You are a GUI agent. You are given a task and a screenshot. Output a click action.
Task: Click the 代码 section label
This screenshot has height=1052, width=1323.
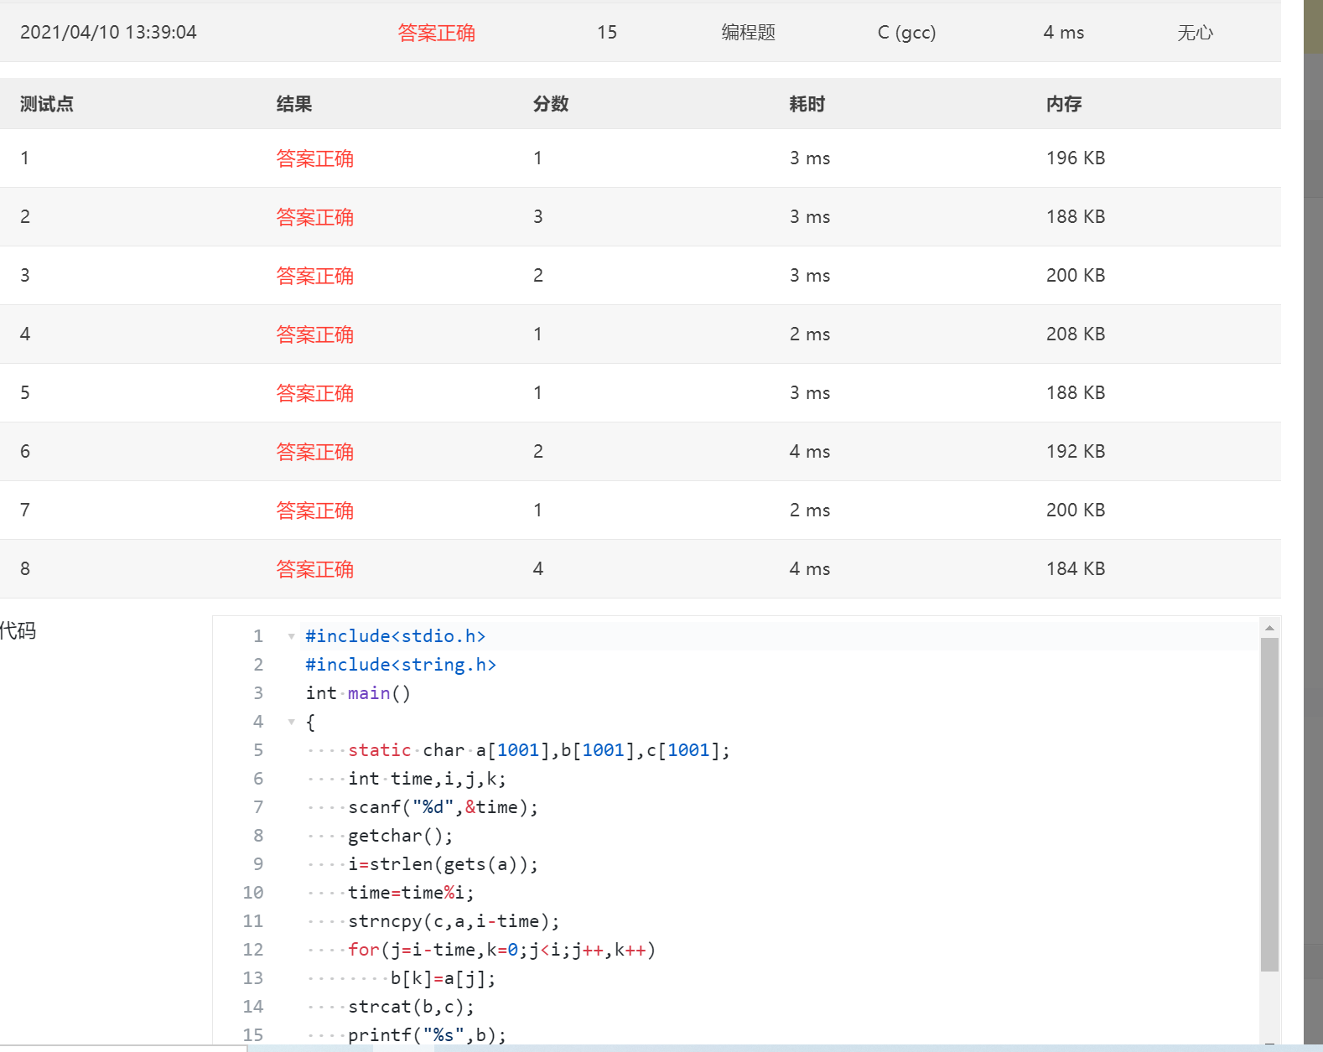tap(18, 630)
